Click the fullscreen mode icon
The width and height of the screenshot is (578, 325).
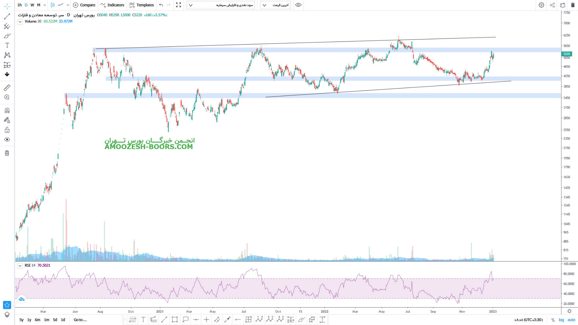point(179,5)
